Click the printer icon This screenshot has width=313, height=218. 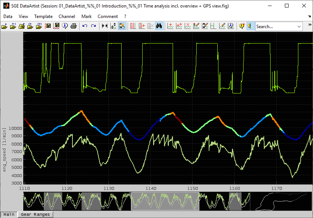[x=74, y=26]
